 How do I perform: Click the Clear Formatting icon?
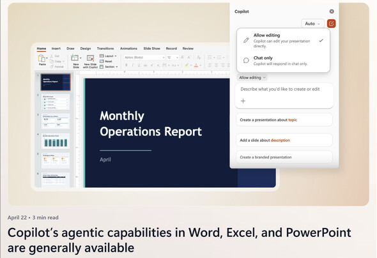pos(199,57)
